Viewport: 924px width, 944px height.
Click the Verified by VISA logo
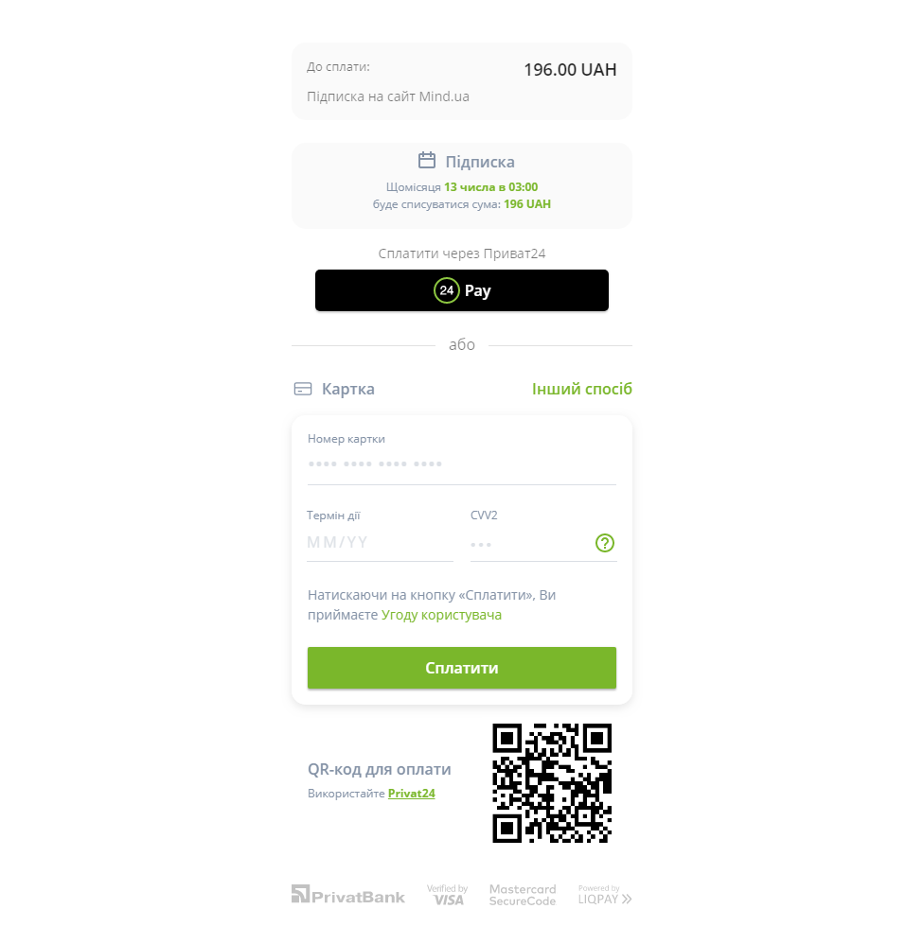447,895
